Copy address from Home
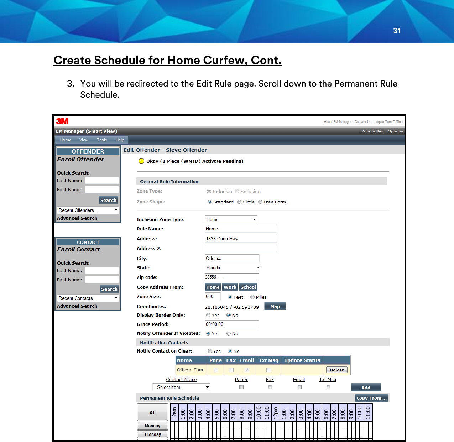454x442 pixels. [x=213, y=287]
